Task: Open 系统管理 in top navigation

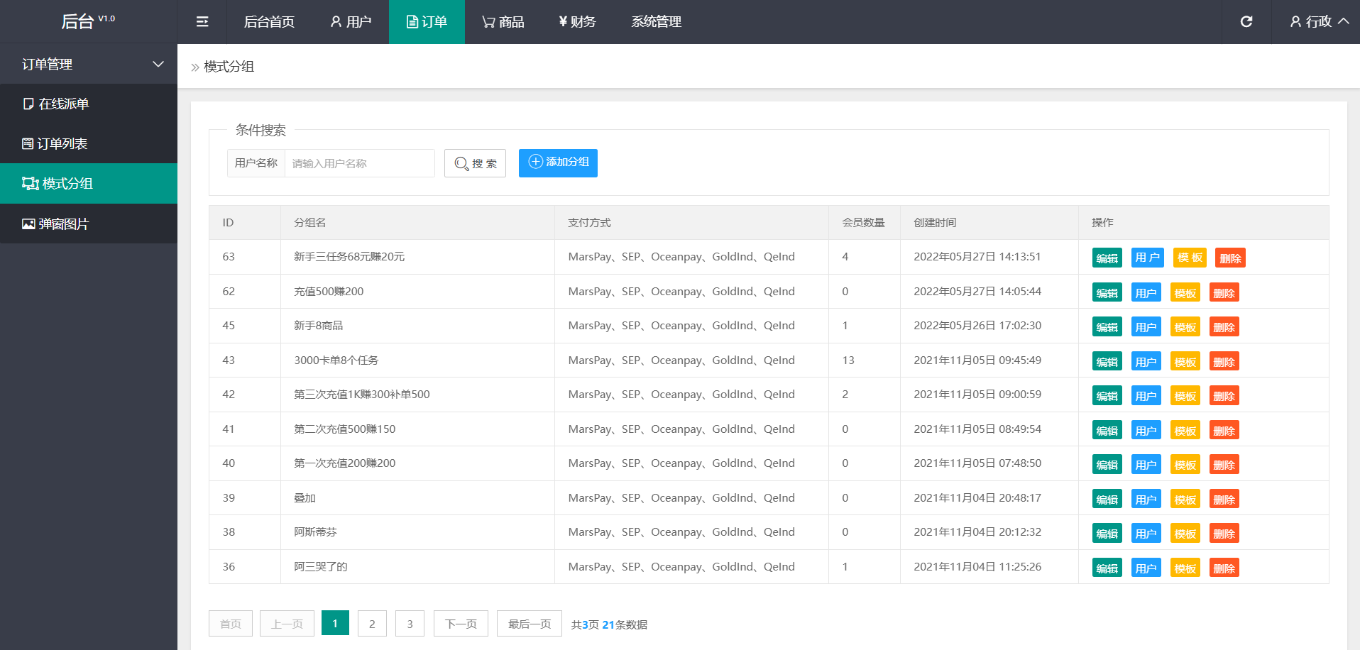Action: (x=656, y=22)
